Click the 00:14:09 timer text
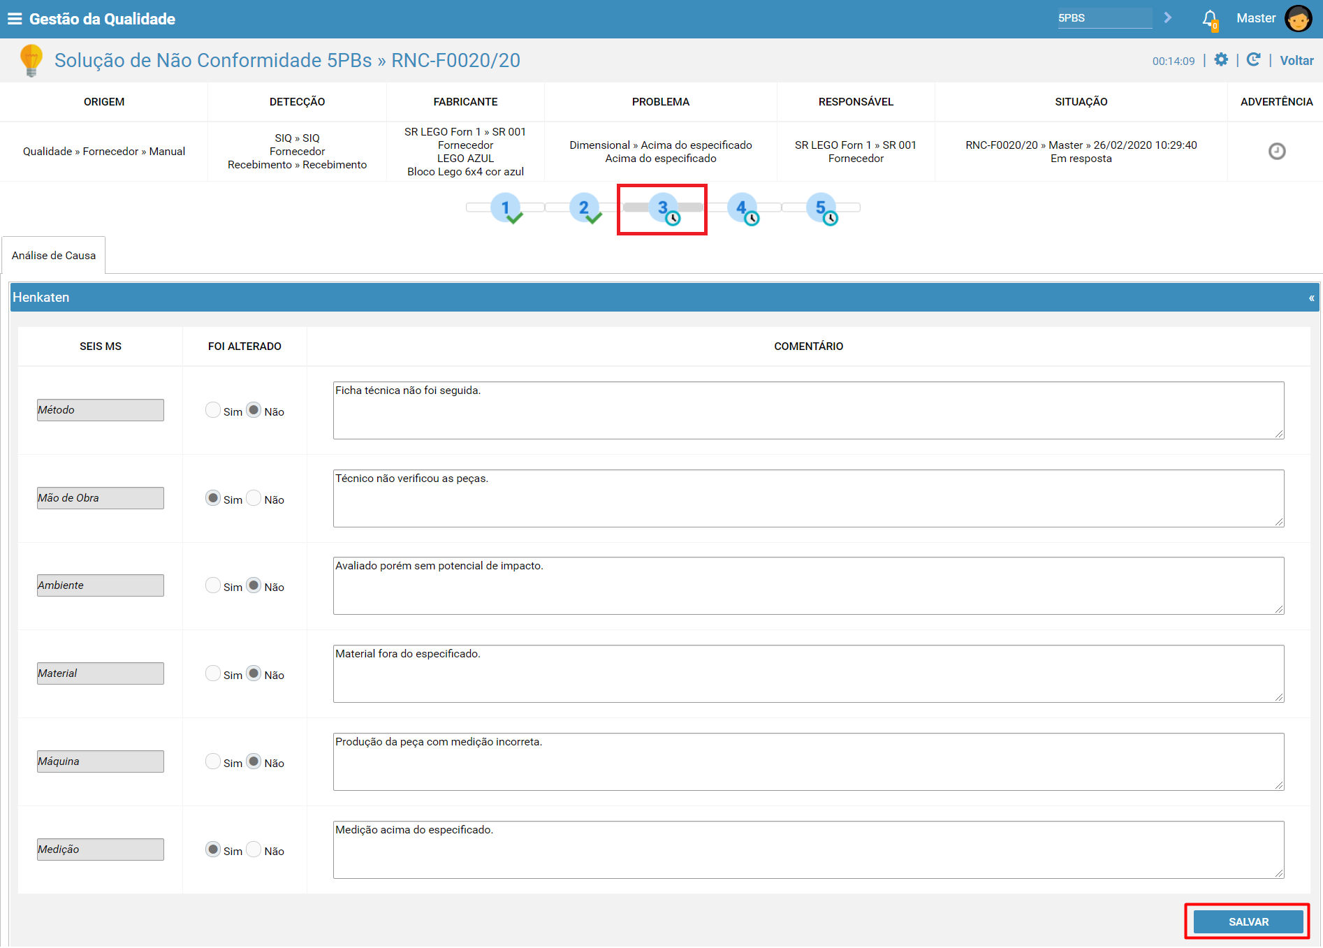 1174,61
